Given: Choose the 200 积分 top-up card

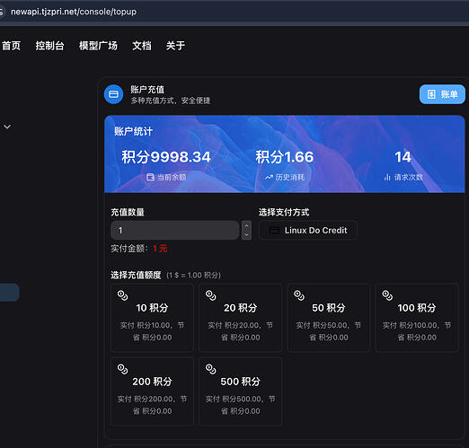Looking at the screenshot, I should pos(152,391).
